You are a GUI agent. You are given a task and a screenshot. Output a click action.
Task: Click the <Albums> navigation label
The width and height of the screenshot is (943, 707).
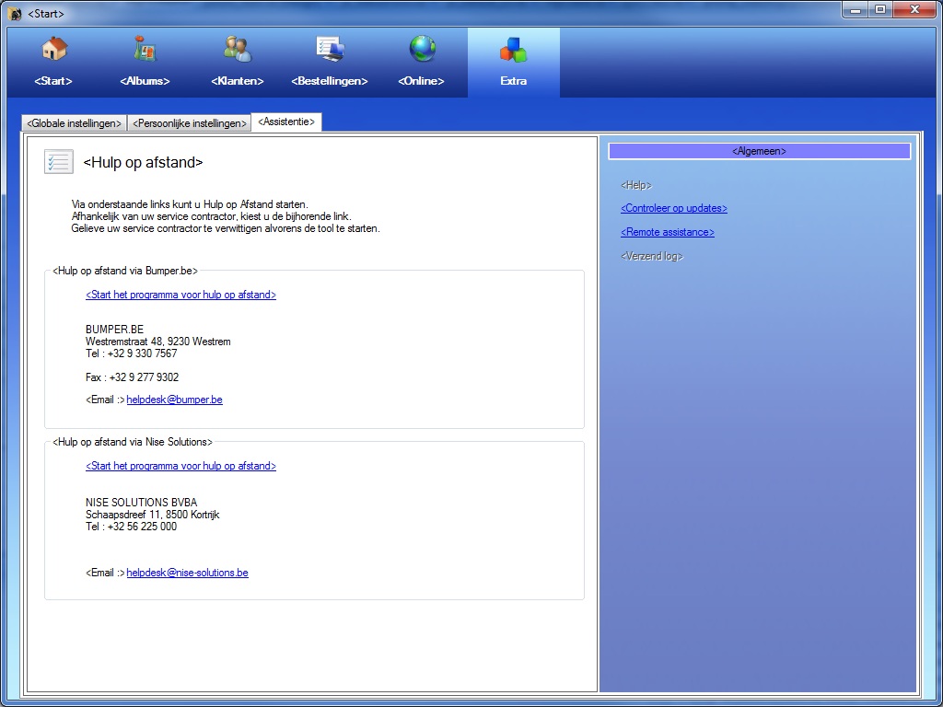tap(145, 81)
